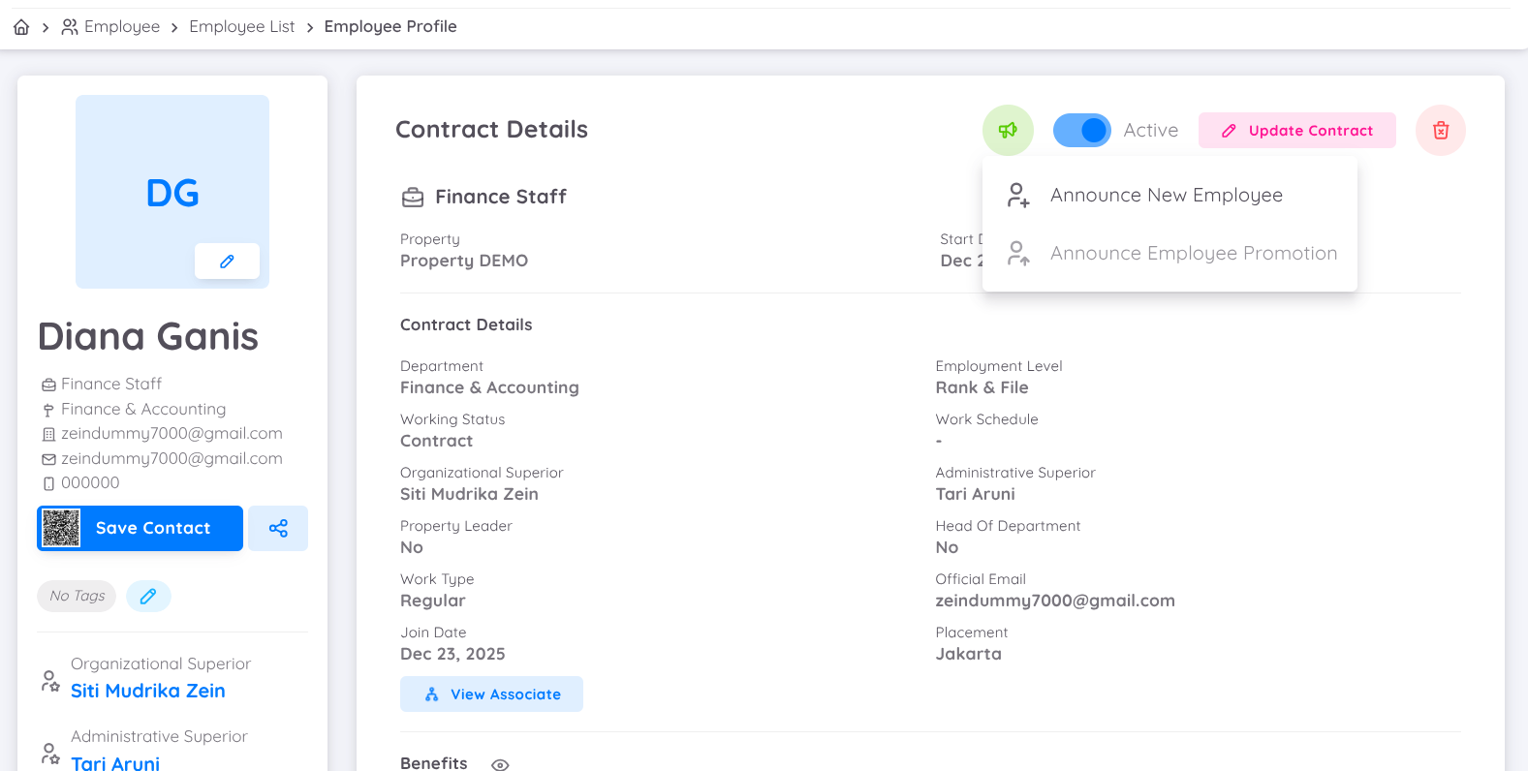Open Siti Mudrika Zein's profile
This screenshot has width=1528, height=771.
147,691
